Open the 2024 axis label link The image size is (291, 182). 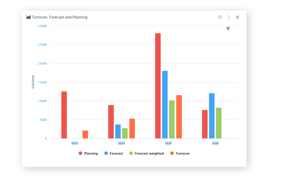[122, 143]
